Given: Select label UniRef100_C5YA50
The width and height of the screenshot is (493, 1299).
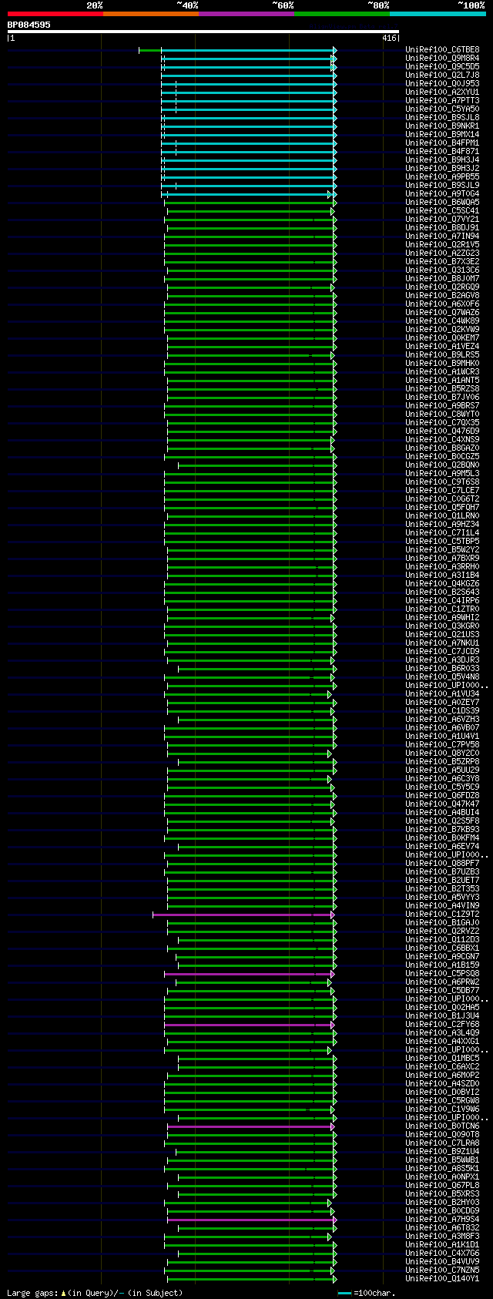Looking at the screenshot, I should pos(442,109).
